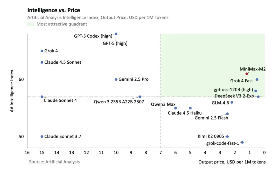Click the red MiniMax-M2 data point

[247, 74]
